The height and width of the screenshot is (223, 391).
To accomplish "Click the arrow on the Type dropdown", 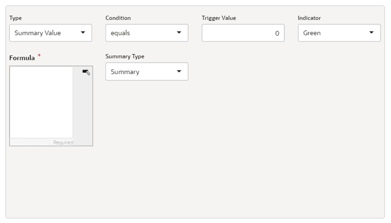I will click(x=83, y=33).
